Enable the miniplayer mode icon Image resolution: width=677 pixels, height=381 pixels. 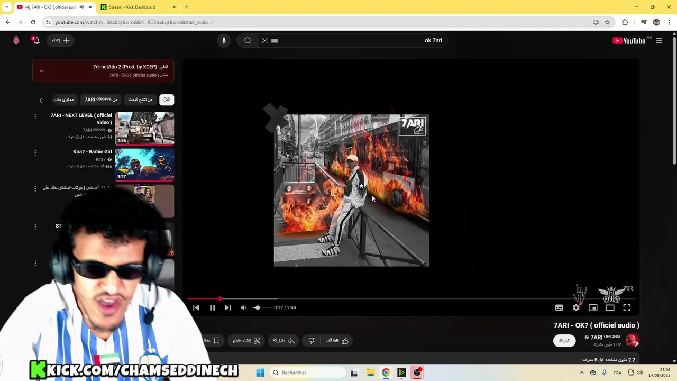(593, 307)
